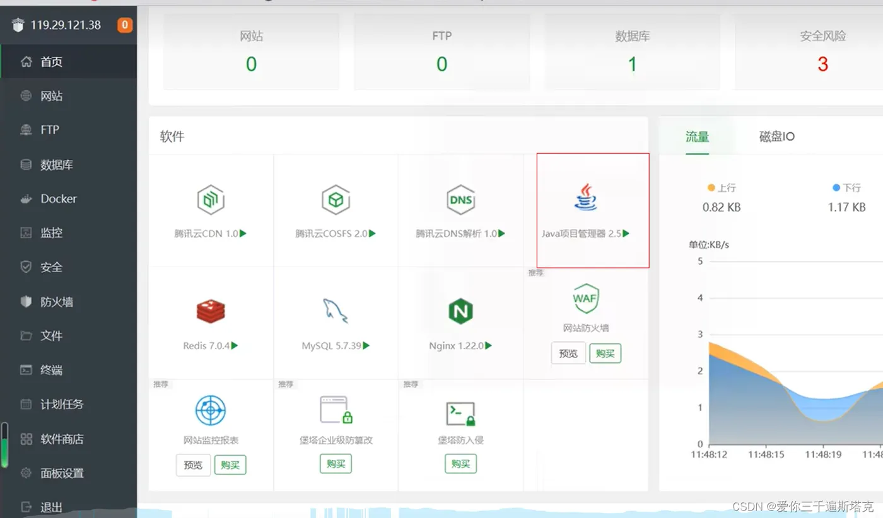Open the 网站防火墙 WAF shield icon
The image size is (883, 518).
coord(585,298)
